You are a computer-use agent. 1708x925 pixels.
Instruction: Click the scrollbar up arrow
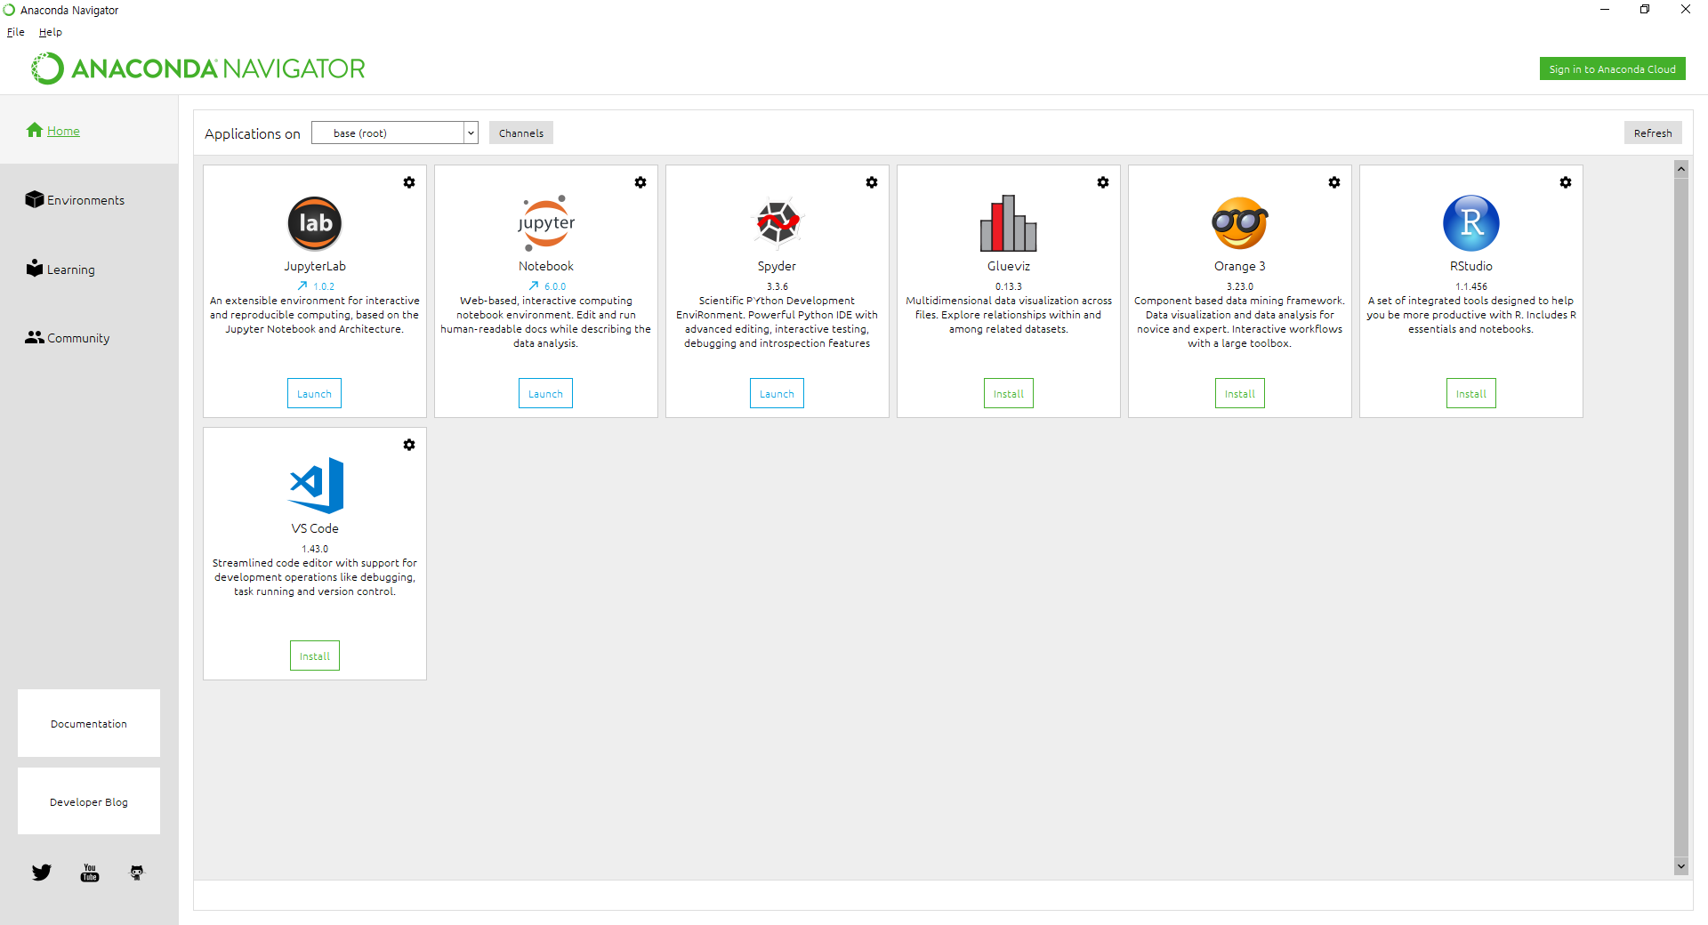(x=1681, y=169)
